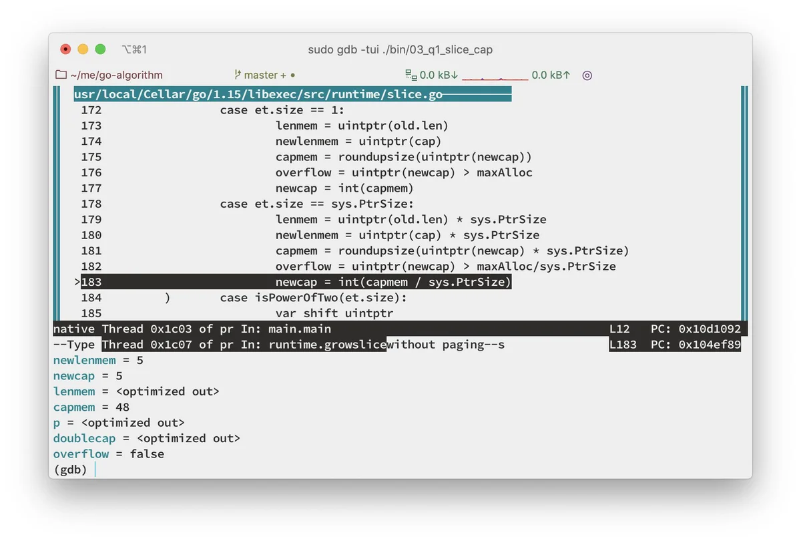801x543 pixels.
Task: Click the L183 line indicator
Action: point(623,345)
